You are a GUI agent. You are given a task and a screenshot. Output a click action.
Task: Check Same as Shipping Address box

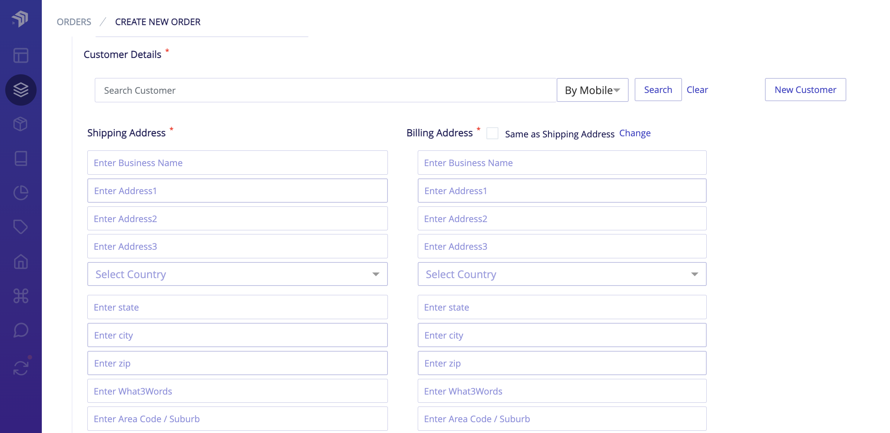(492, 133)
